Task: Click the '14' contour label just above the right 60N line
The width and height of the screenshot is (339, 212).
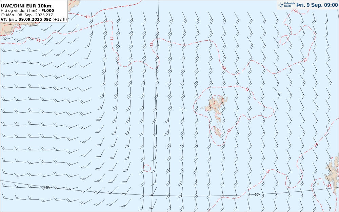Action: click(268, 171)
